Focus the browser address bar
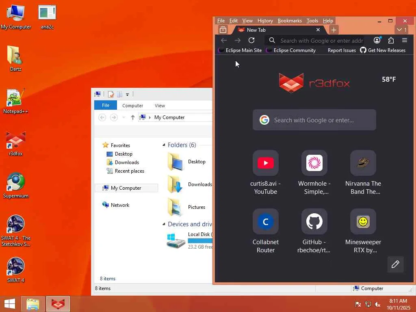 316,41
